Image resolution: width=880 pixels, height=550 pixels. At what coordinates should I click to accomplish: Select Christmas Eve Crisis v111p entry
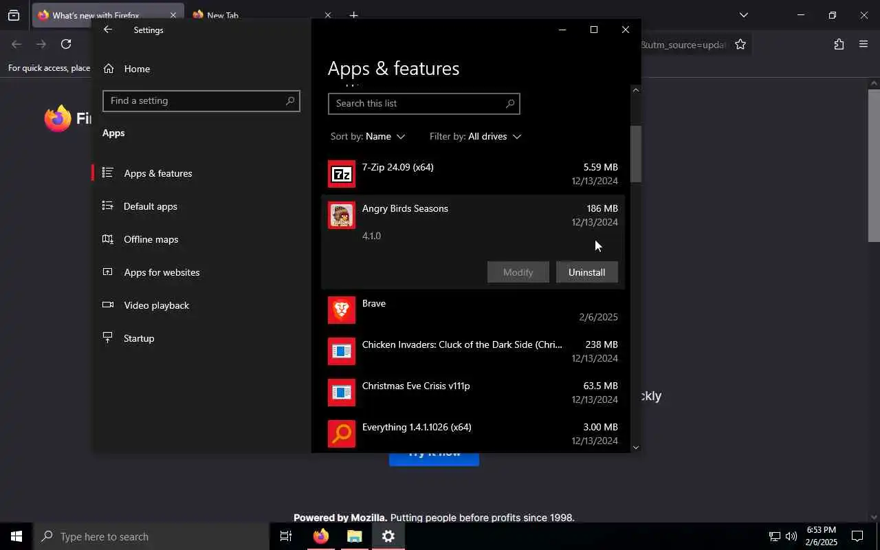[x=472, y=393]
